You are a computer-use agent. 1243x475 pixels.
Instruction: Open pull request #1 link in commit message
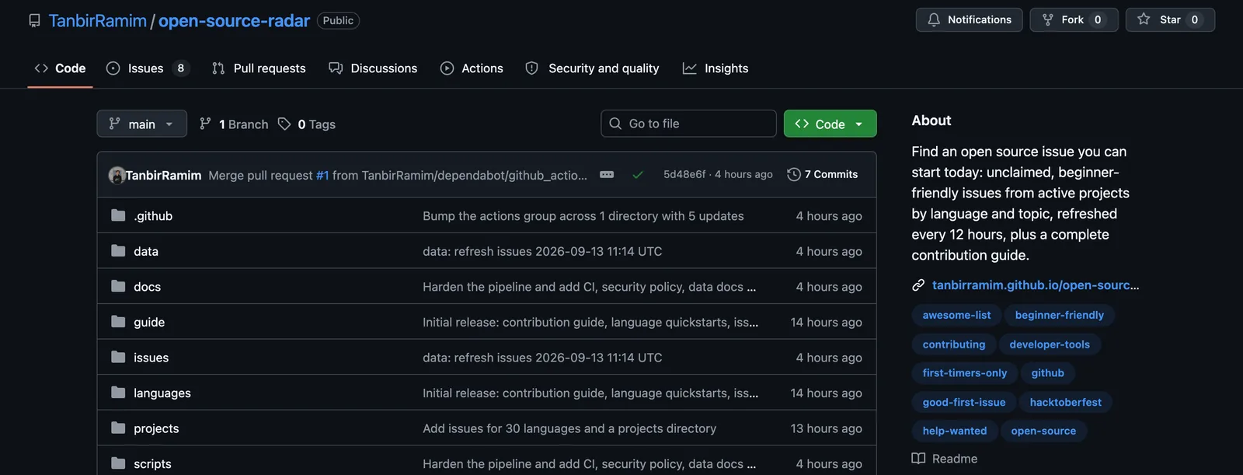click(x=322, y=176)
